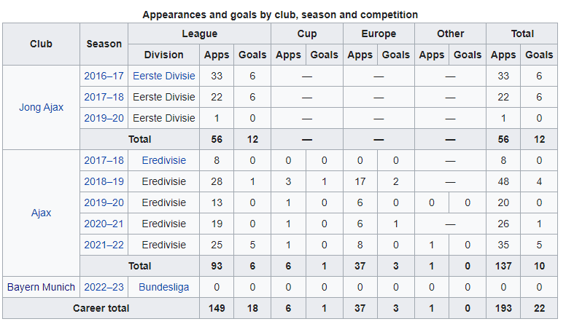Click the 2017–18 season link for Jong Ajax
The image size is (566, 327).
104,98
